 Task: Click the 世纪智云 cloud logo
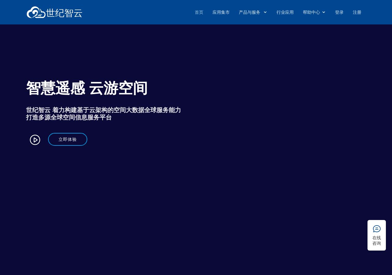[55, 12]
